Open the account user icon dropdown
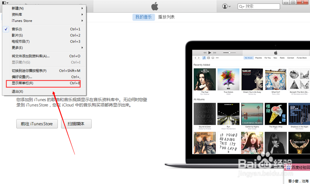The height and width of the screenshot is (184, 310). coord(226,6)
